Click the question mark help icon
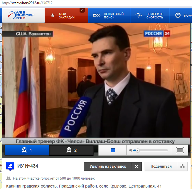 [x=178, y=16]
